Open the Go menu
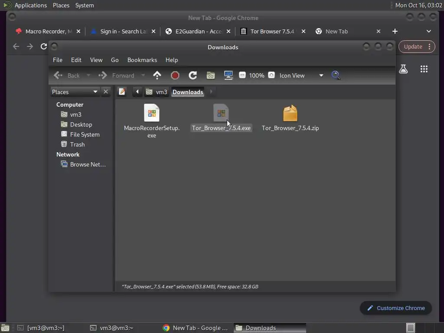Screen dimensions: 444x333 pos(114,60)
